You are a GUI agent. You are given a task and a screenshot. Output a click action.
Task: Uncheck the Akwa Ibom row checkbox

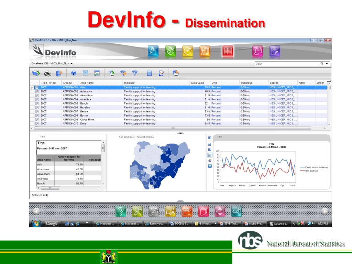(x=37, y=96)
